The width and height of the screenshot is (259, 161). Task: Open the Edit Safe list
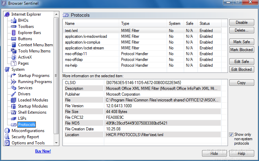(242, 62)
